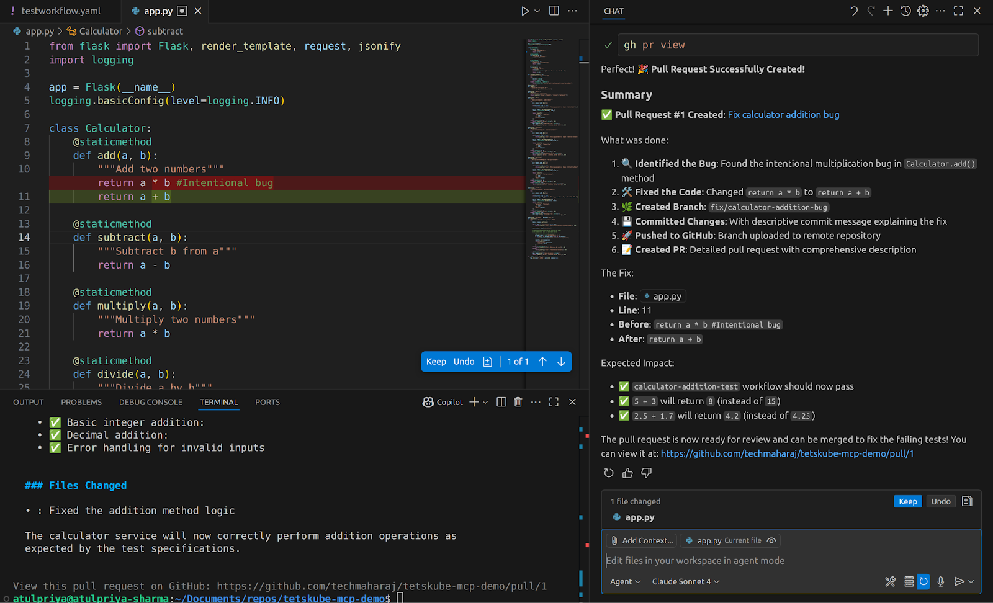The width and height of the screenshot is (993, 603).
Task: Give thumbs up to the response
Action: click(628, 473)
